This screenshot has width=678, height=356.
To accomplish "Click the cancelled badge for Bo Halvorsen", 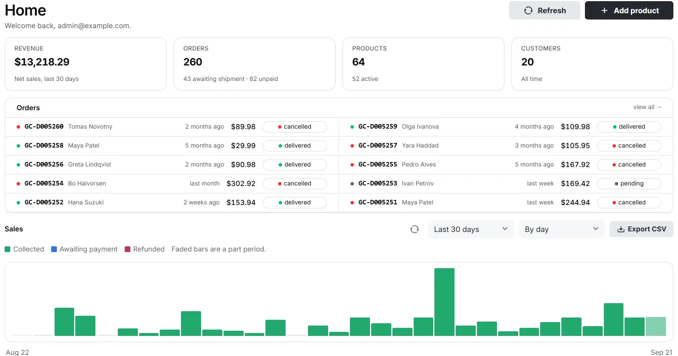I will [294, 183].
